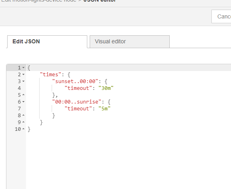Image resolution: width=231 pixels, height=189 pixels.
Task: Place cursor on the "30m" timeout value
Action: tap(106, 88)
